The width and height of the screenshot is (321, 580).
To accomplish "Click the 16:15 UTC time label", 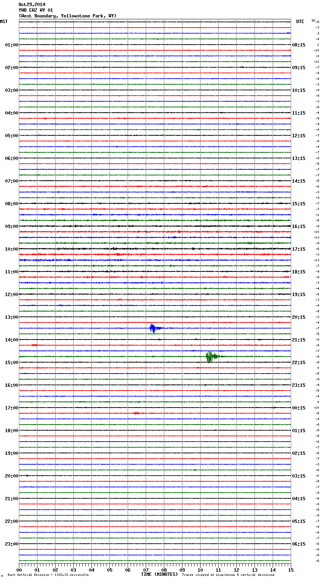I will pos(299,226).
